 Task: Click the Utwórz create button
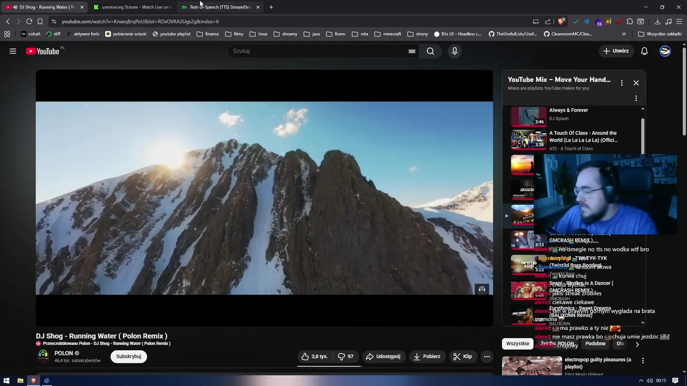[616, 51]
